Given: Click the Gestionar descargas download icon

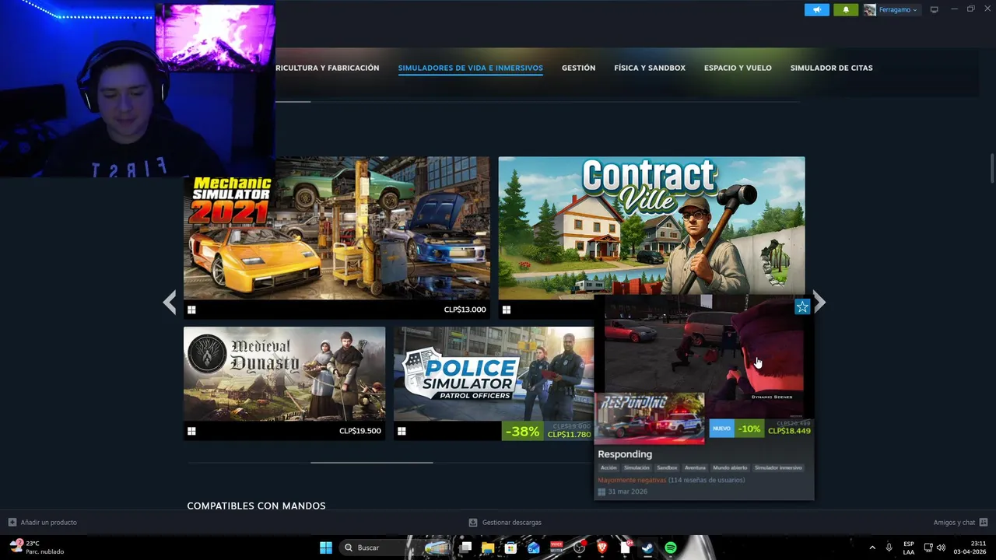Looking at the screenshot, I should 473,523.
